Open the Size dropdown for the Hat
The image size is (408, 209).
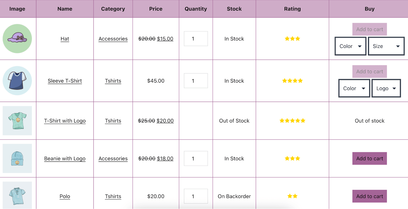(386, 46)
